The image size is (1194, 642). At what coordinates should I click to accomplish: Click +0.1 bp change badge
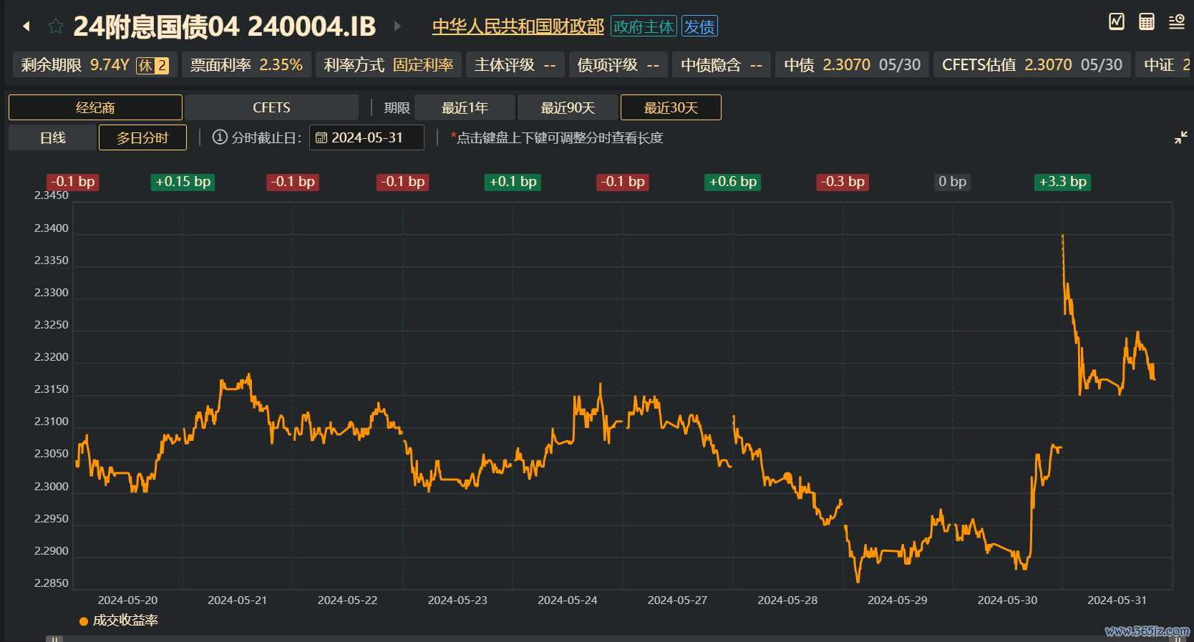click(x=513, y=182)
